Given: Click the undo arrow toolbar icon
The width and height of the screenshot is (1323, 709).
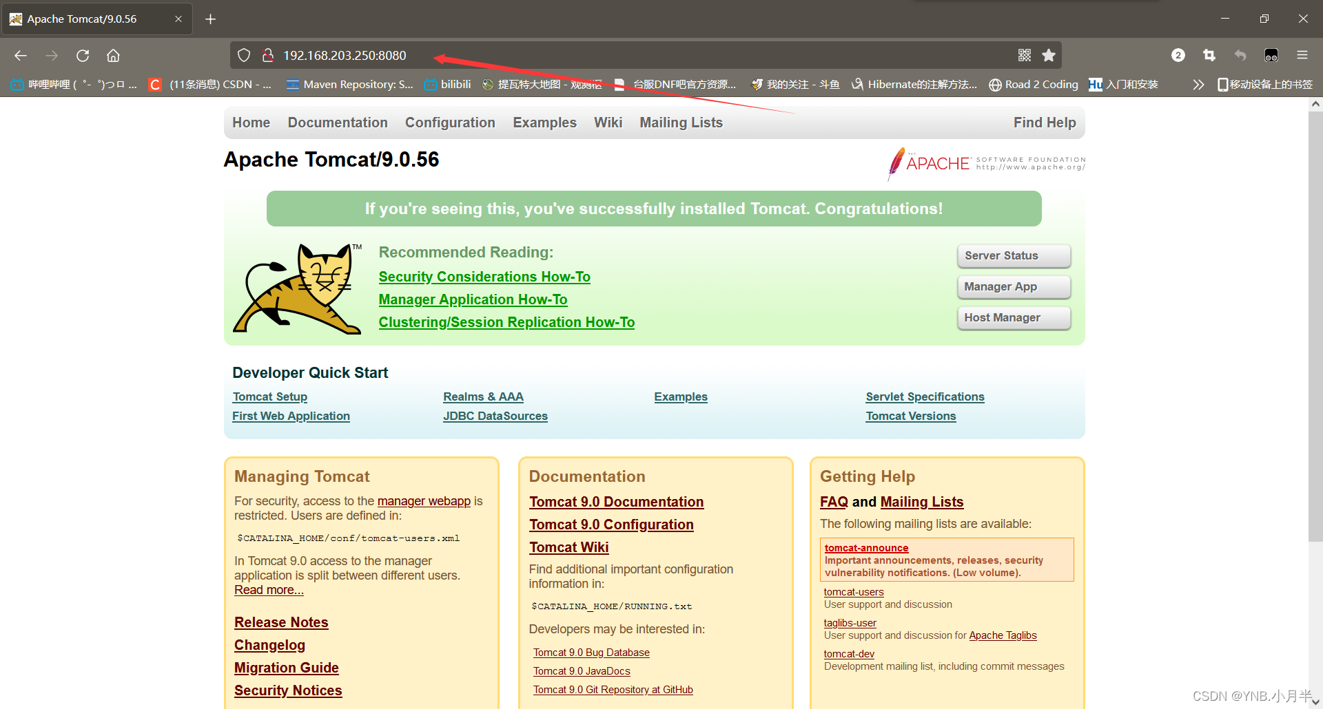Looking at the screenshot, I should click(x=1240, y=55).
